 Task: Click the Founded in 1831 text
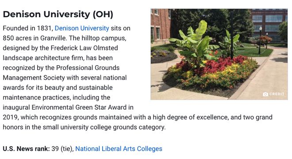pyautogui.click(x=27, y=28)
